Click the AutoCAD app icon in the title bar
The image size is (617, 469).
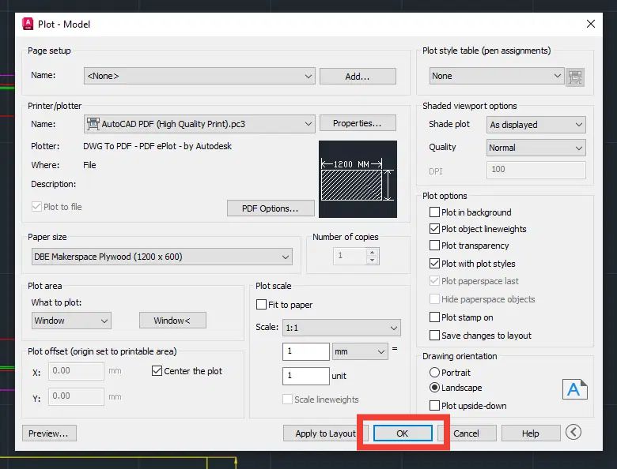click(28, 24)
